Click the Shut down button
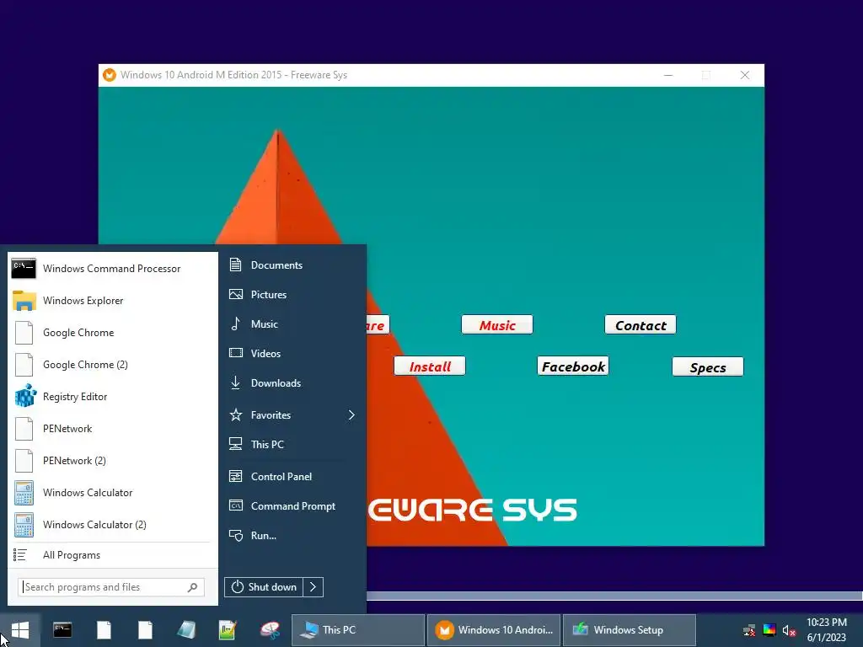This screenshot has height=647, width=863. [x=264, y=587]
